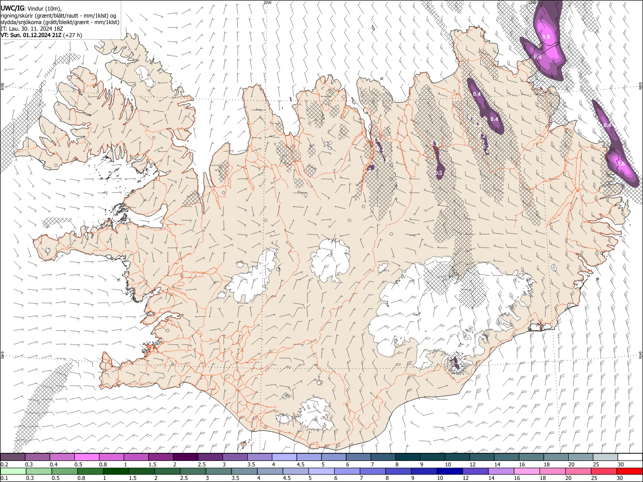Click the 'slydda/snjókoma' legend description line
This screenshot has height=482, width=643.
[x=60, y=22]
